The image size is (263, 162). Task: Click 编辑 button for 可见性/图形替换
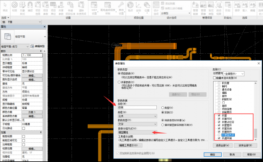(32, 76)
